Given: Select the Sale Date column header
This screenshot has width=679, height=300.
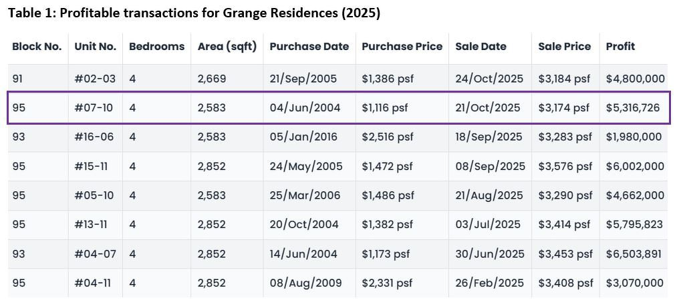Looking at the screenshot, I should point(481,47).
